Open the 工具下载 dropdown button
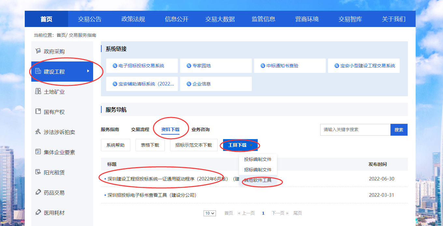 (240, 145)
